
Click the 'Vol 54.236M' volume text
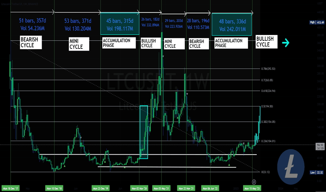tap(33, 28)
